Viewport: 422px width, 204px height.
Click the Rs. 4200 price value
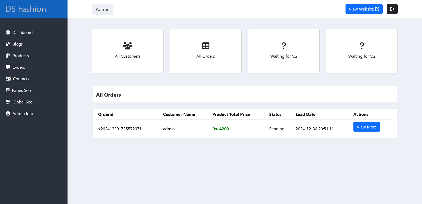(x=220, y=129)
